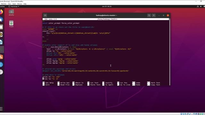Click nano's Read File shortcut label
Viewport: 205px width, 115px height.
(x=65, y=85)
